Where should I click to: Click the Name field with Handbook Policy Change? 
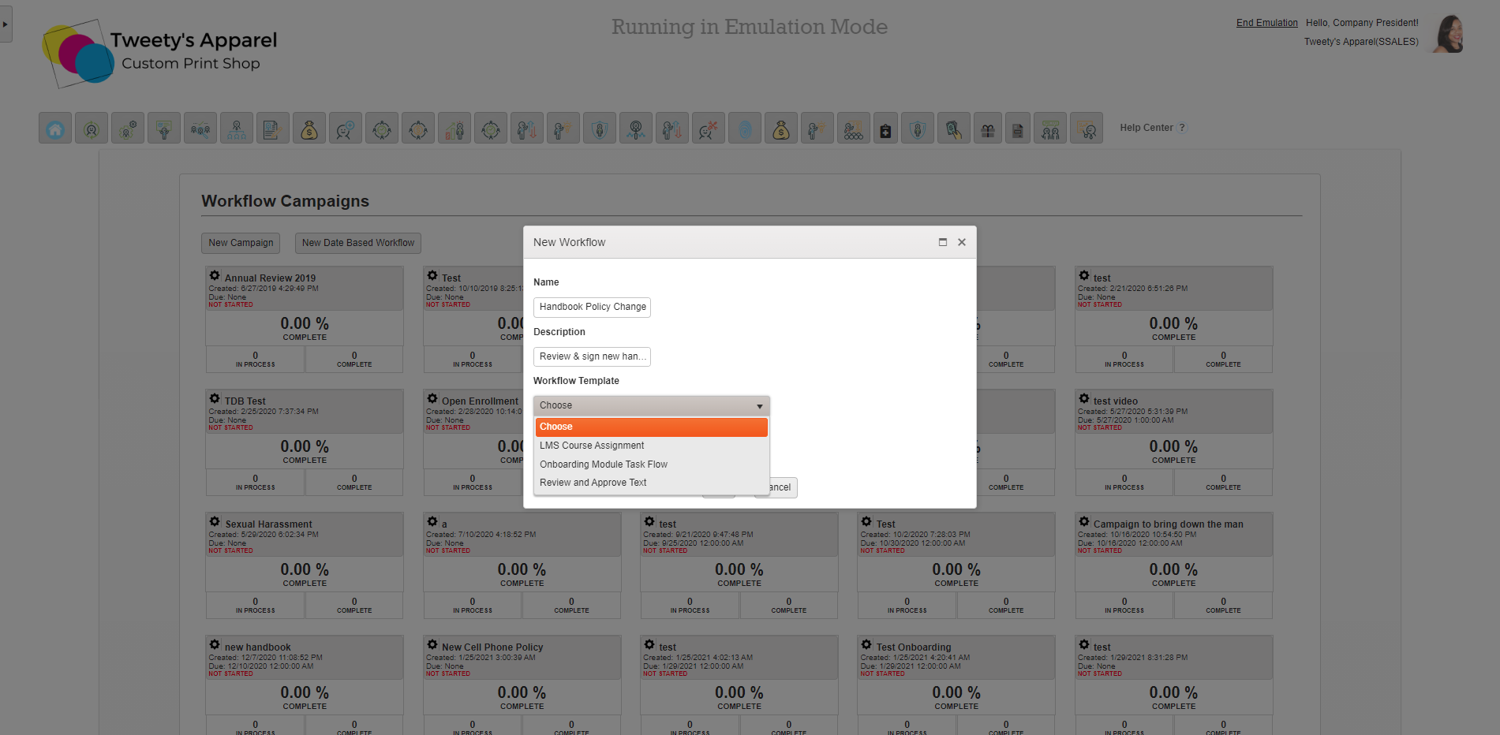[x=592, y=307]
